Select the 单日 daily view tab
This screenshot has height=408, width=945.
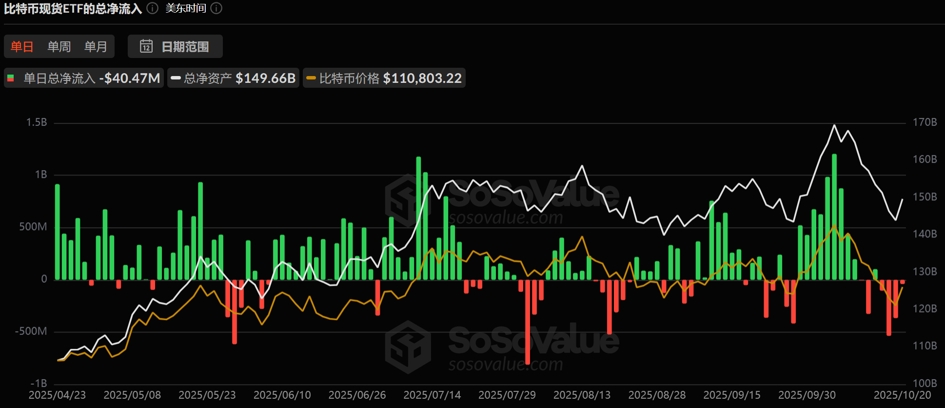pos(22,46)
